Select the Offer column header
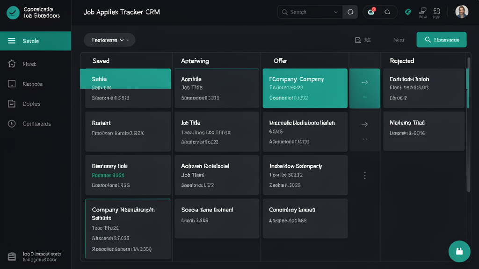 point(280,61)
